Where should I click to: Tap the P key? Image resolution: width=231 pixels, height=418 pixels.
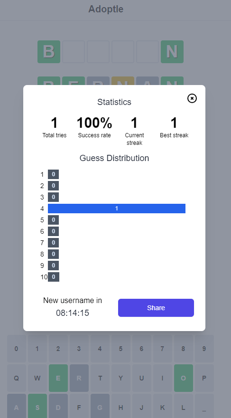(204, 378)
